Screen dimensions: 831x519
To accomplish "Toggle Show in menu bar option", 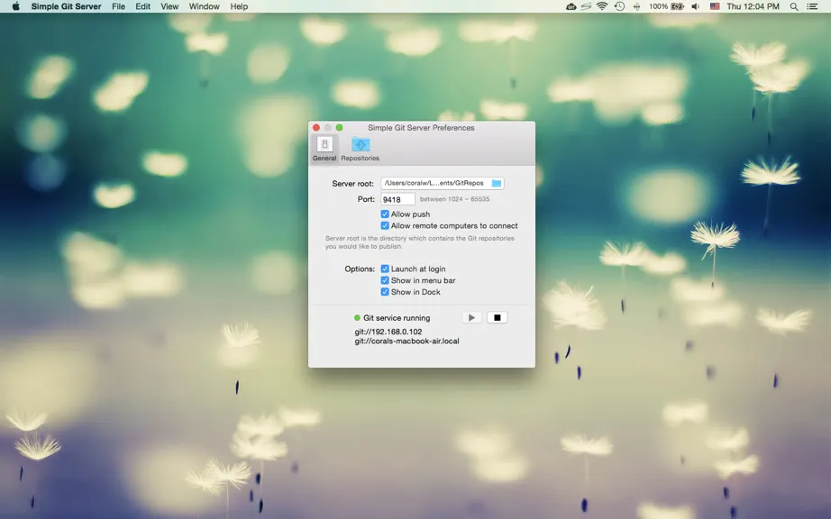I will (385, 281).
